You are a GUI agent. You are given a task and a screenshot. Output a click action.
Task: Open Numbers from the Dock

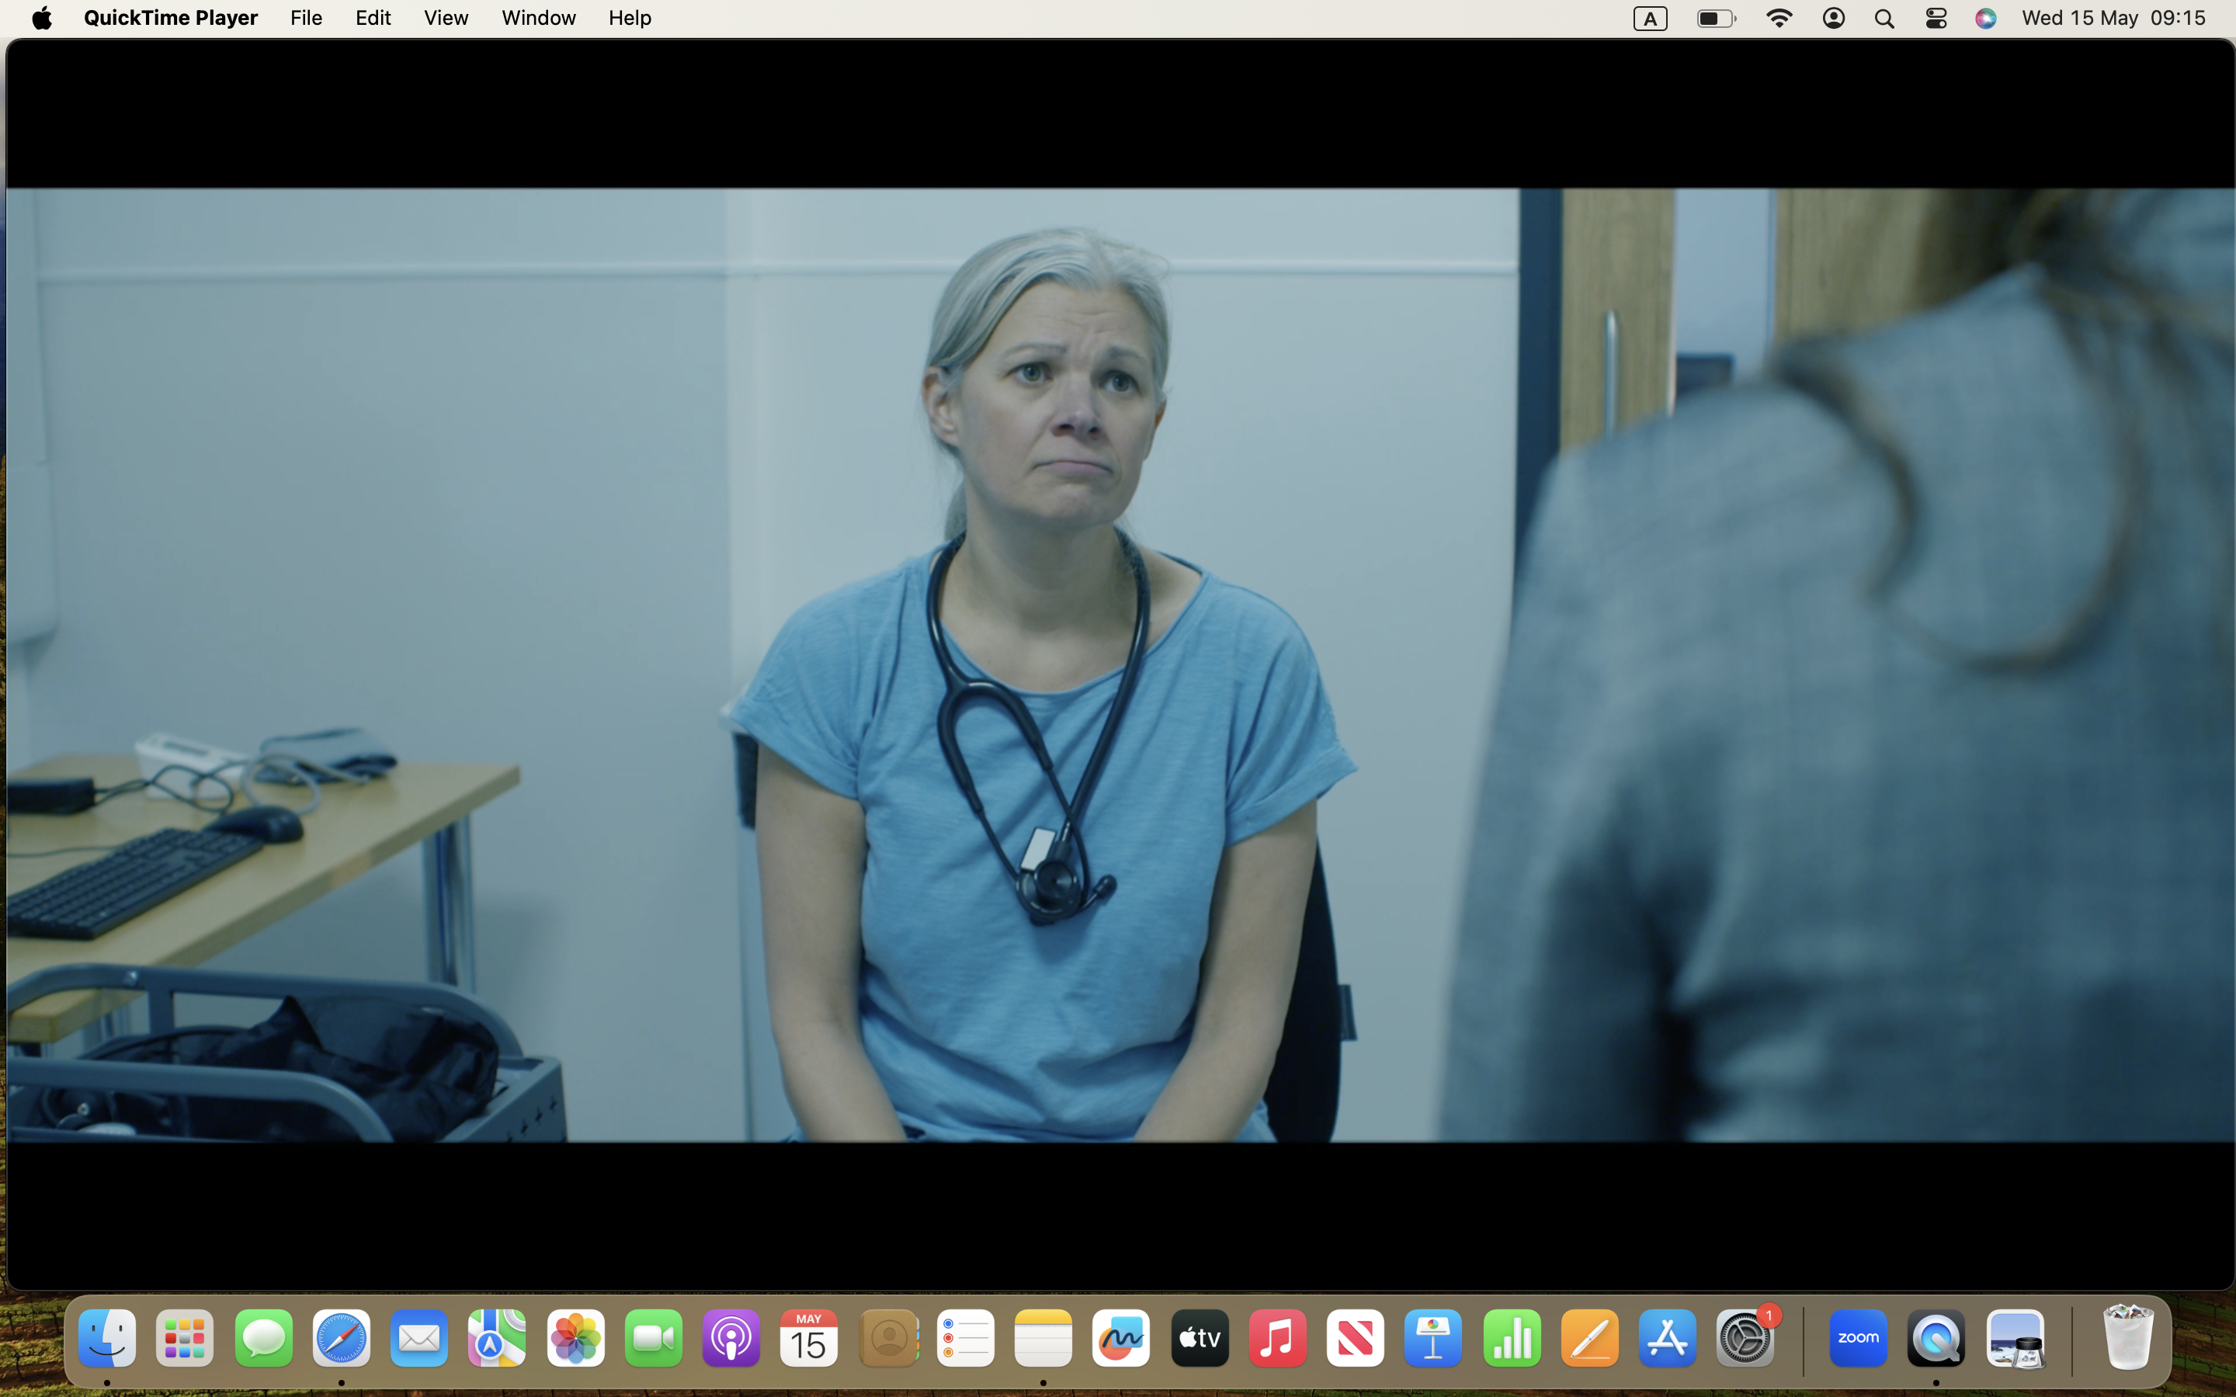click(1512, 1338)
